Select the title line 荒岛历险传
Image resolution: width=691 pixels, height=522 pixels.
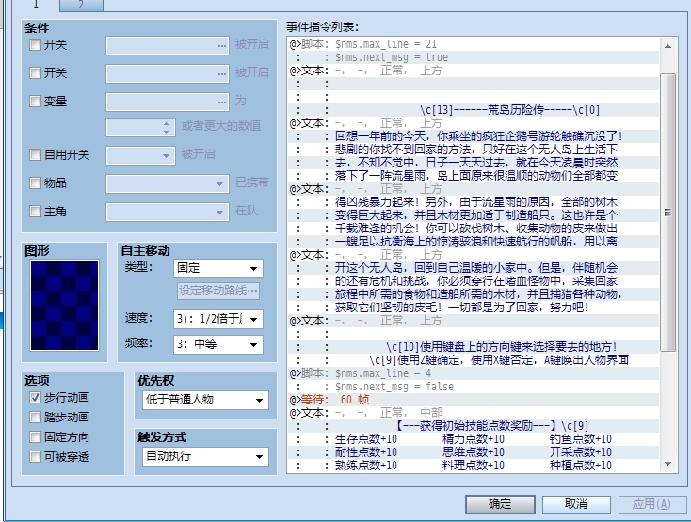(474, 110)
